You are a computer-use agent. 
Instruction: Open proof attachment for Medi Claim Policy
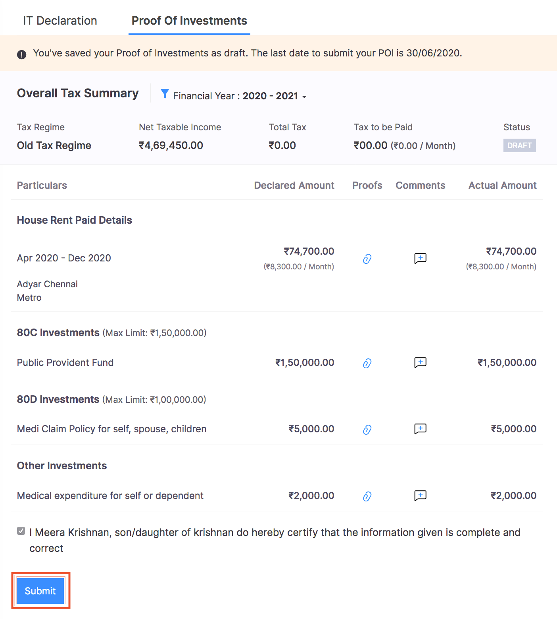pos(367,429)
